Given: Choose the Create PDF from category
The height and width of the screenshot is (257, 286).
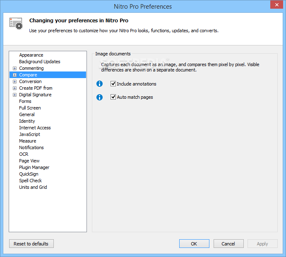Looking at the screenshot, I should click(x=36, y=88).
